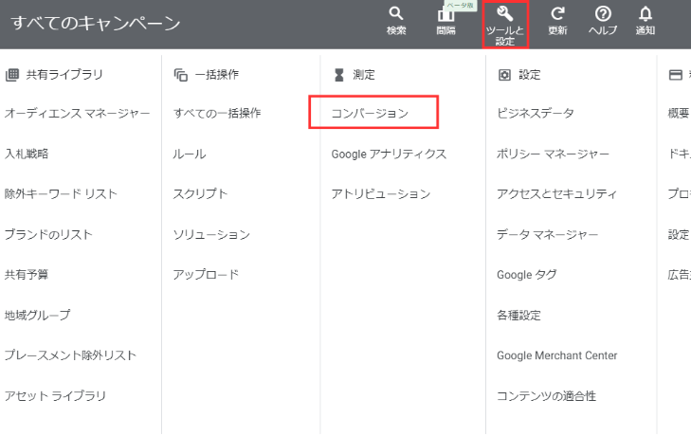Click the 共有ライブラリ heading text
Image resolution: width=691 pixels, height=436 pixels.
[x=64, y=75]
